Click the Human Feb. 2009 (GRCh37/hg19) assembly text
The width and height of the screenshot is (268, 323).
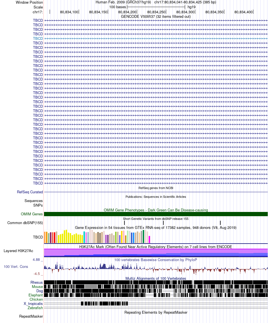point(123,2)
